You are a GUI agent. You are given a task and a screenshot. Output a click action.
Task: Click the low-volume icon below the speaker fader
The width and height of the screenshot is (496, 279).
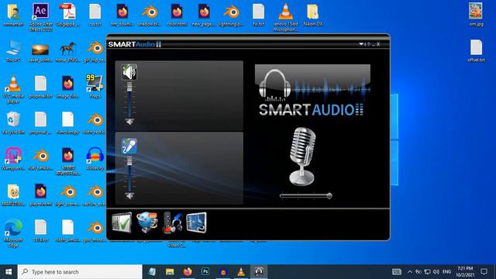tap(129, 122)
